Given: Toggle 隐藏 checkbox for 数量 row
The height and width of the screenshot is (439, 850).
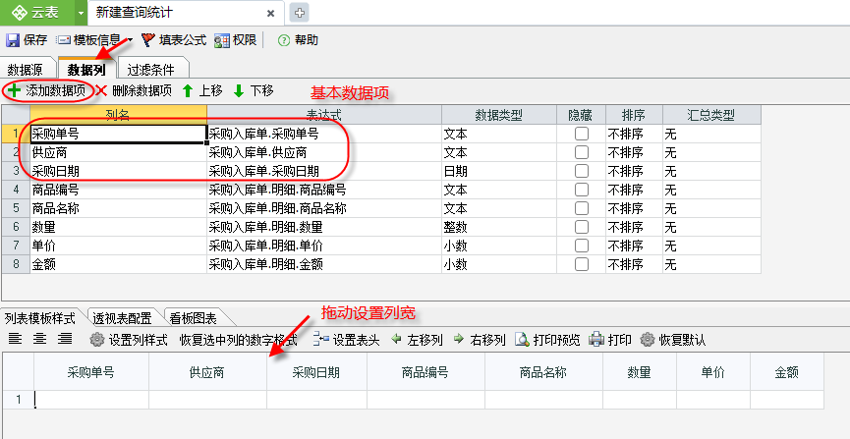Looking at the screenshot, I should [581, 227].
